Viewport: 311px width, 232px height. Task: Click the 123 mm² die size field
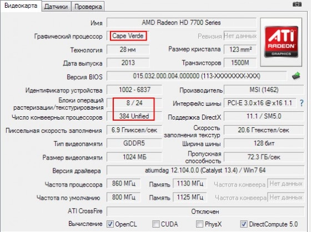click(240, 49)
